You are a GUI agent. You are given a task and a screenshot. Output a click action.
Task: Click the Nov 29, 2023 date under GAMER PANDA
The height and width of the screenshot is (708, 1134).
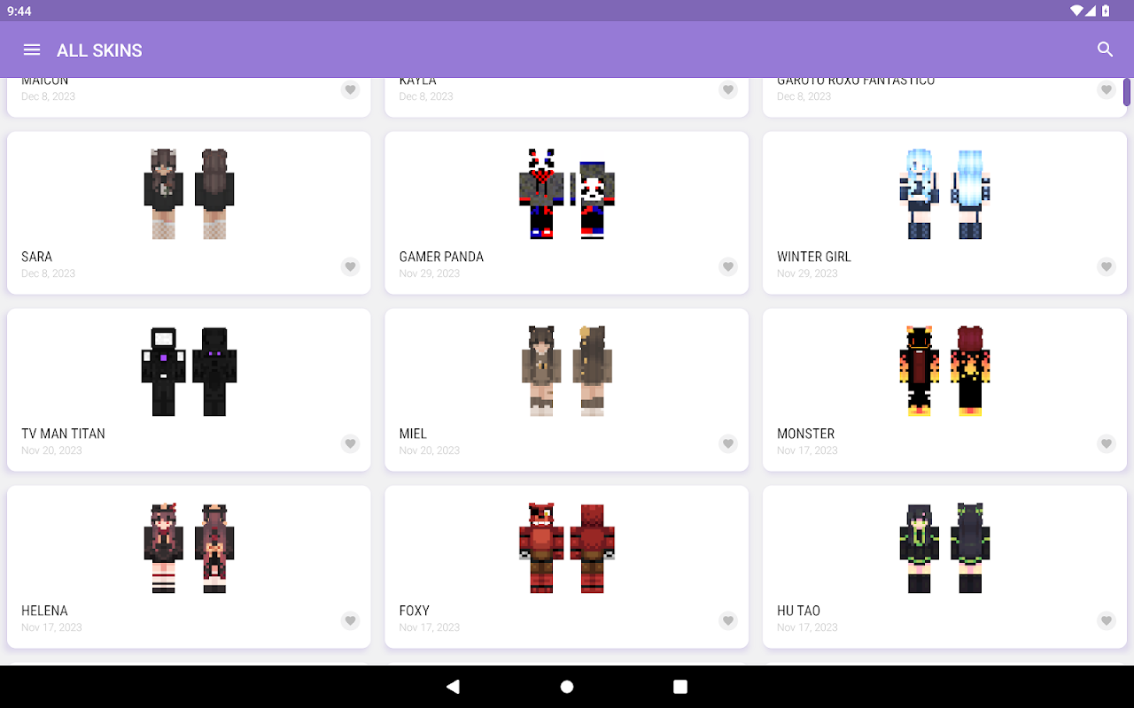(430, 273)
